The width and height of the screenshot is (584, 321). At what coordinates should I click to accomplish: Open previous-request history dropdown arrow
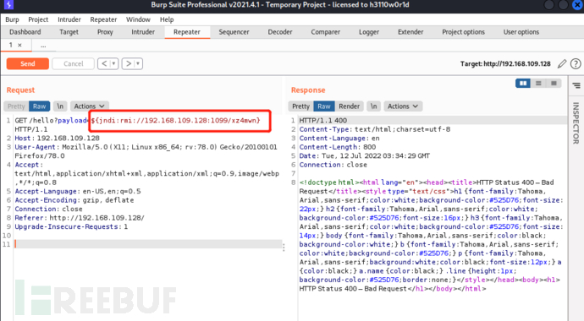coord(114,63)
